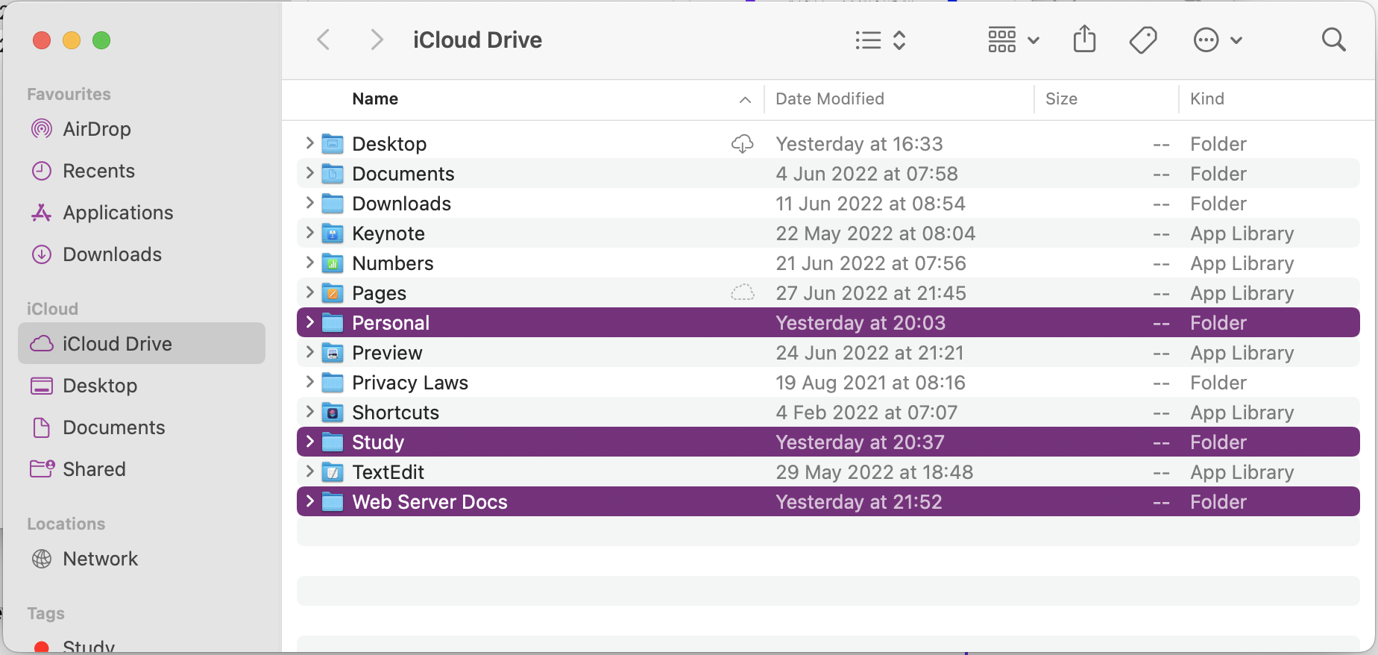Click the Desktop sidebar icon under iCloud
The image size is (1378, 655).
point(42,386)
